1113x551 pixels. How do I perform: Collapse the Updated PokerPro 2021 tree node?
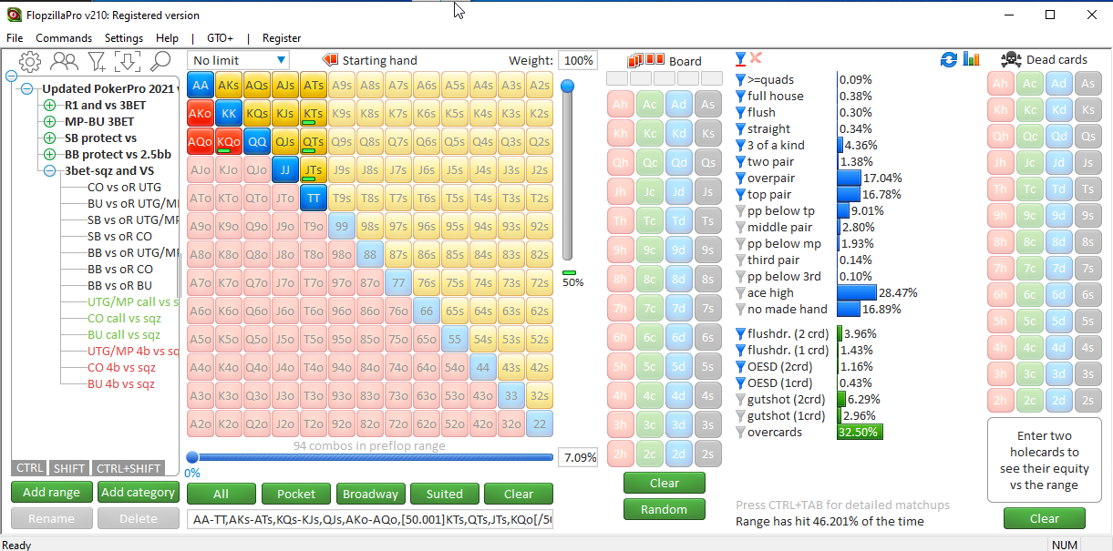point(27,89)
